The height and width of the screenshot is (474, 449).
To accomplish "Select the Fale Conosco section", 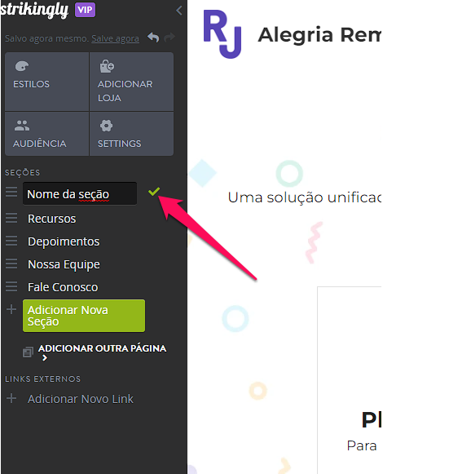I will point(63,287).
